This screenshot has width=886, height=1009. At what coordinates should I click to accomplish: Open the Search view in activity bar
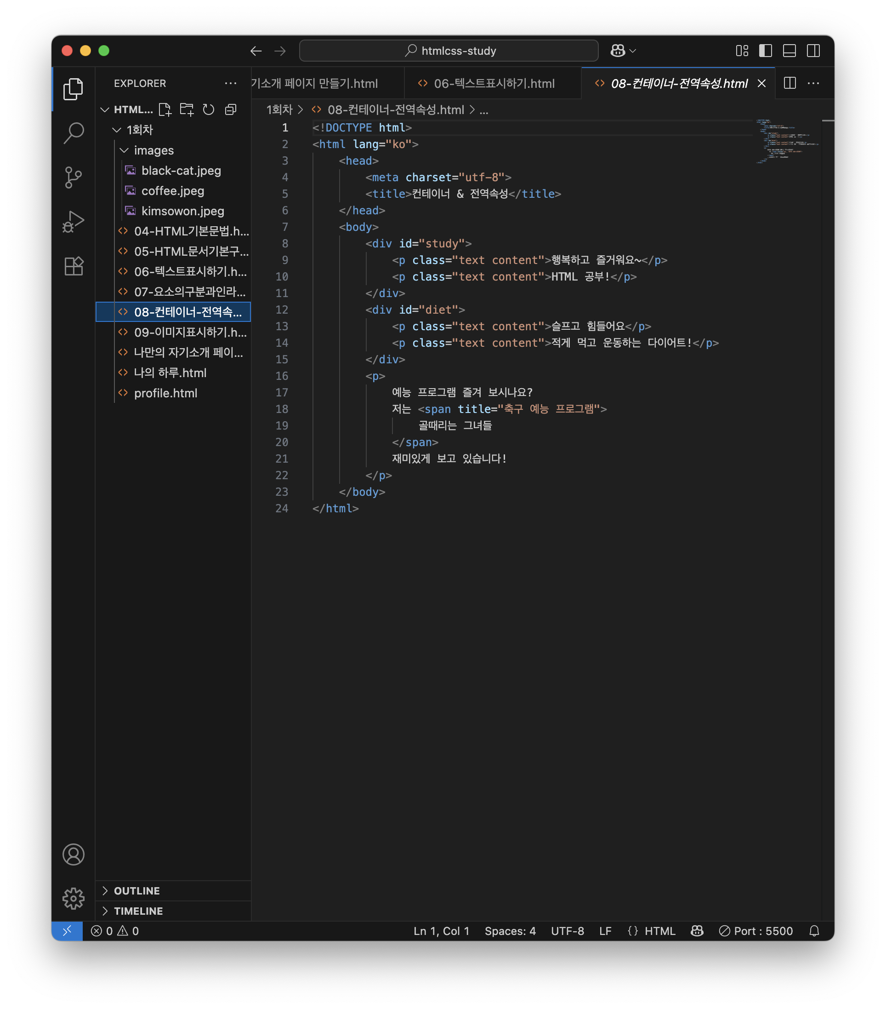tap(74, 133)
